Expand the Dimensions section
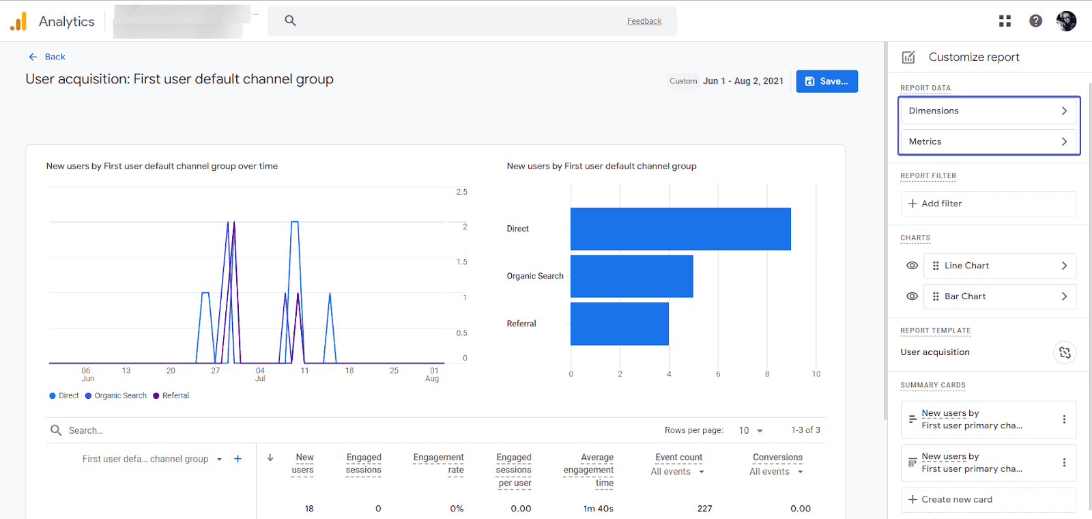The image size is (1092, 519). (989, 111)
